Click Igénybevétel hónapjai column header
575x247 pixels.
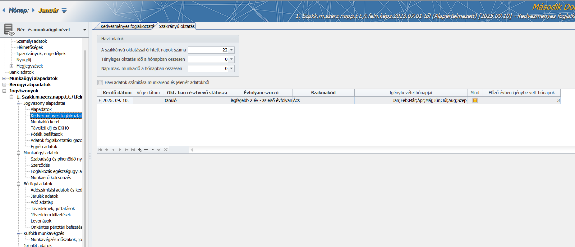pos(411,93)
